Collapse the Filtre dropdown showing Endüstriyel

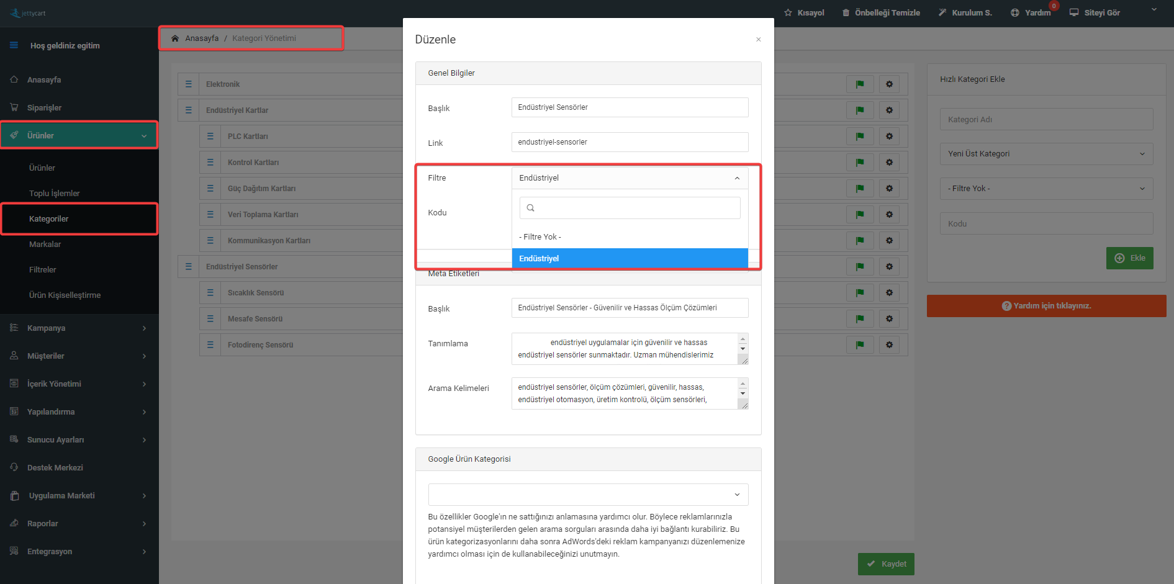[x=630, y=178]
